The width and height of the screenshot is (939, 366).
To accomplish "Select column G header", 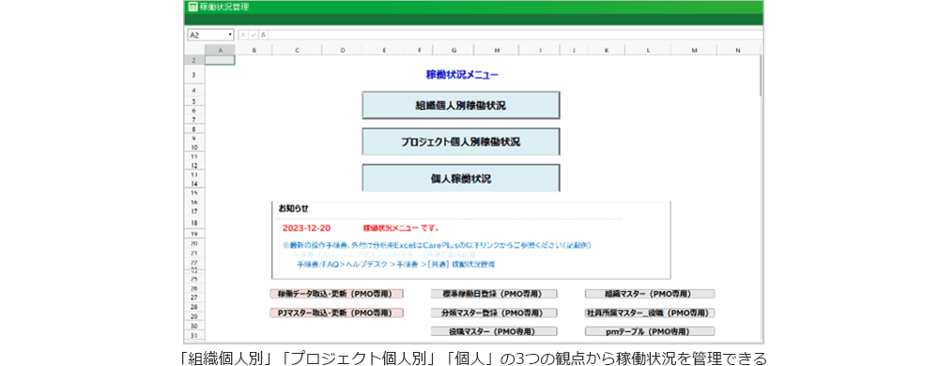I will [454, 51].
